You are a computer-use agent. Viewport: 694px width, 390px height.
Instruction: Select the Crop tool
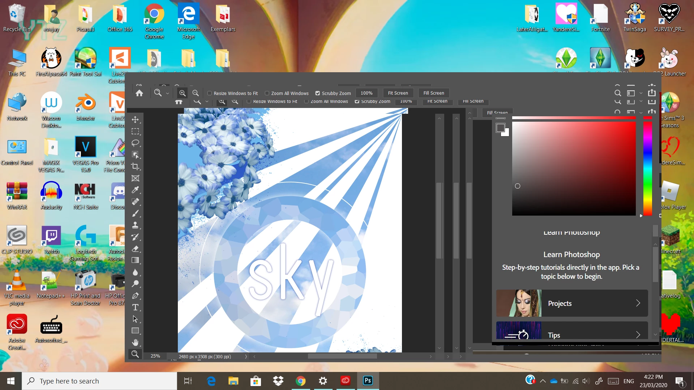tap(135, 166)
